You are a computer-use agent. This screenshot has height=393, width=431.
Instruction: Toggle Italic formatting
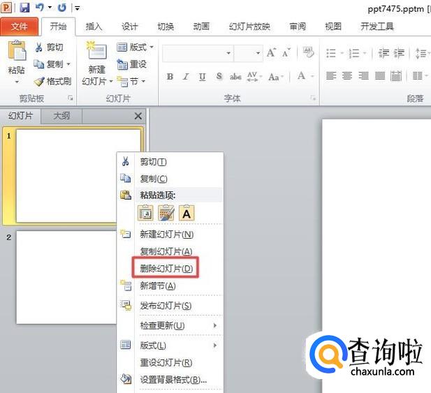click(x=187, y=77)
